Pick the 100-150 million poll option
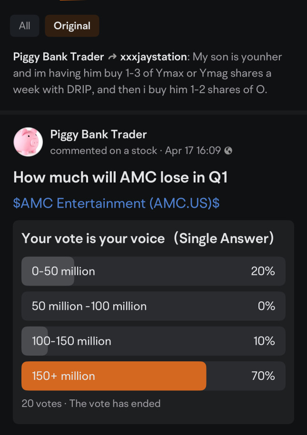 pyautogui.click(x=153, y=341)
